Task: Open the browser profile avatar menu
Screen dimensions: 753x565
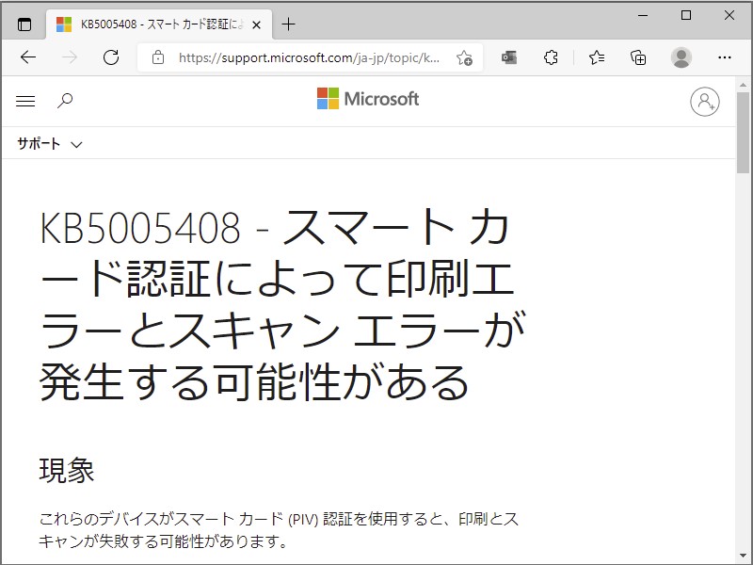Action: 681,57
